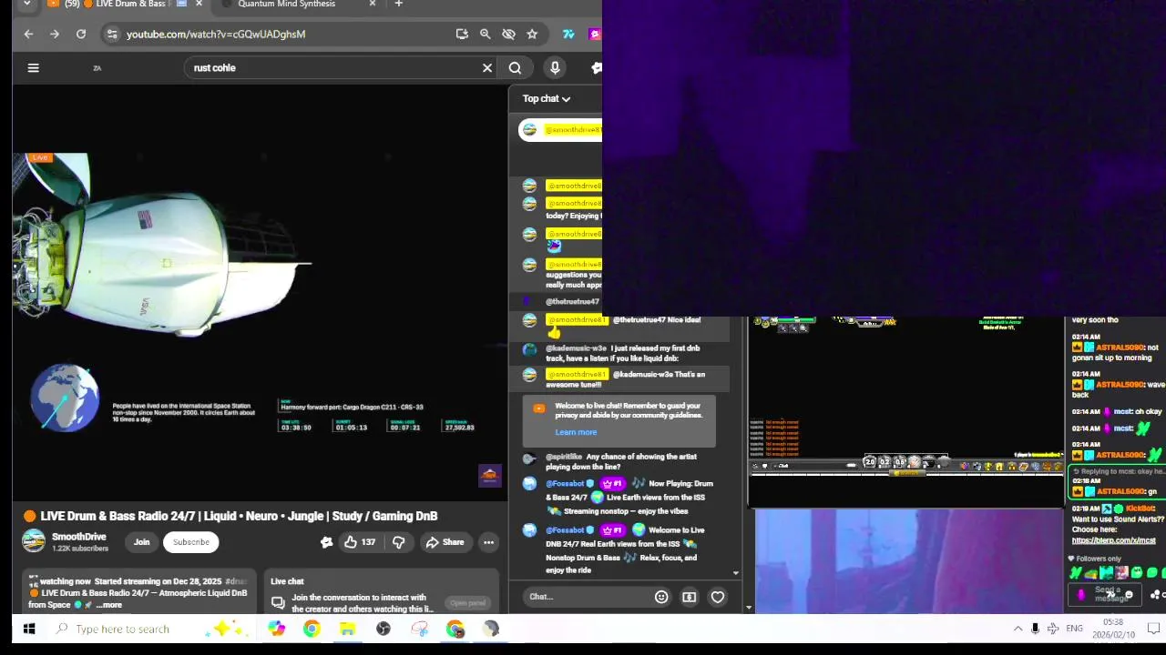Image resolution: width=1166 pixels, height=655 pixels.
Task: Click the video title text
Action: [240, 516]
